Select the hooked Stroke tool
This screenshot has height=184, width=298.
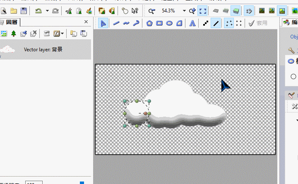click(x=136, y=23)
